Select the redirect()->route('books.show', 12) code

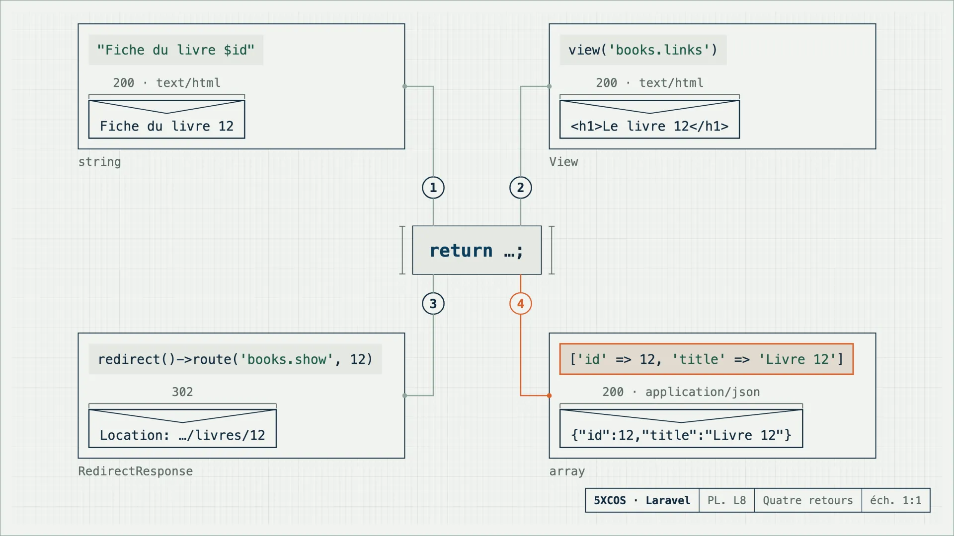[x=235, y=359]
